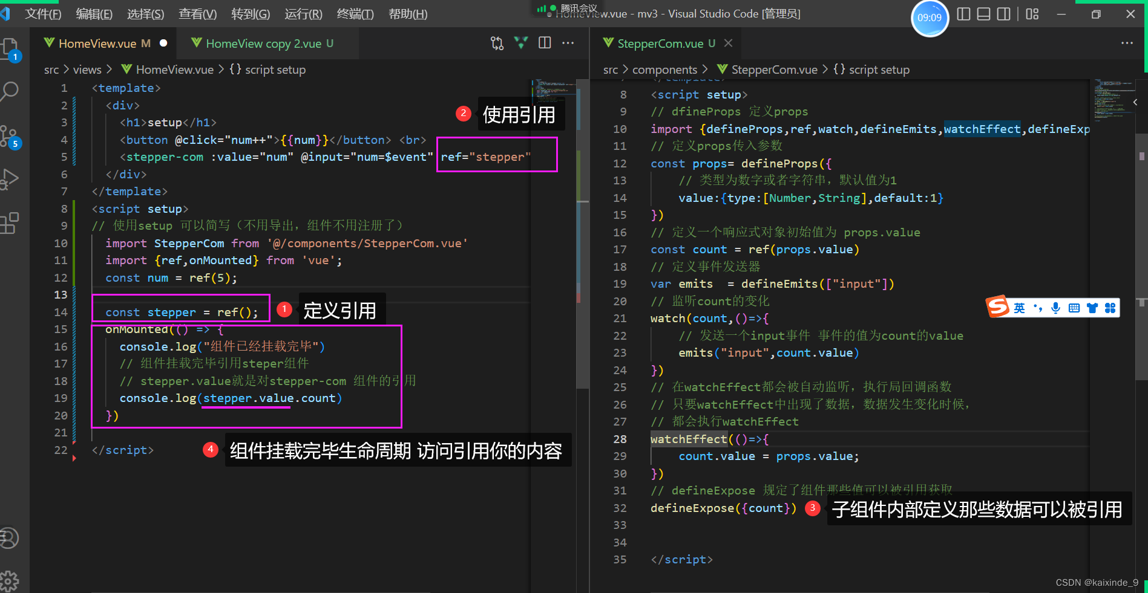Screen dimensions: 1148x593
Task: Open the 选择(S) menu
Action: point(145,14)
